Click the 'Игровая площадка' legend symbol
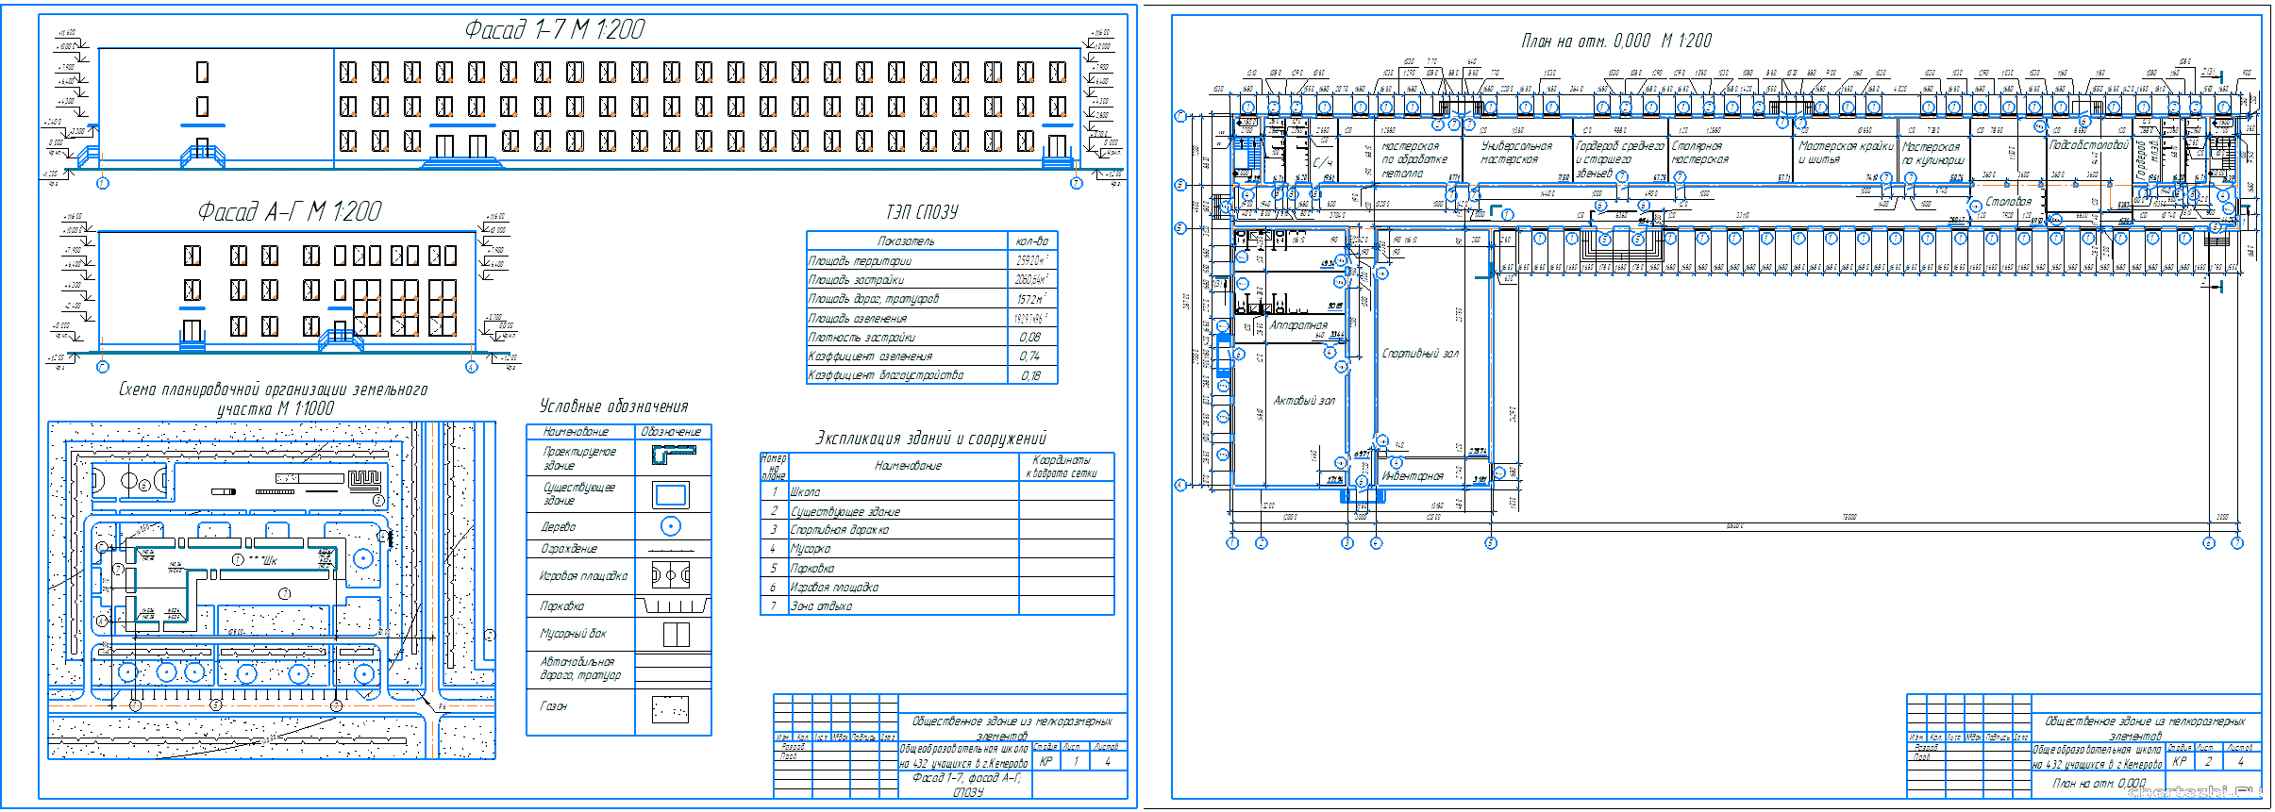 [x=671, y=574]
